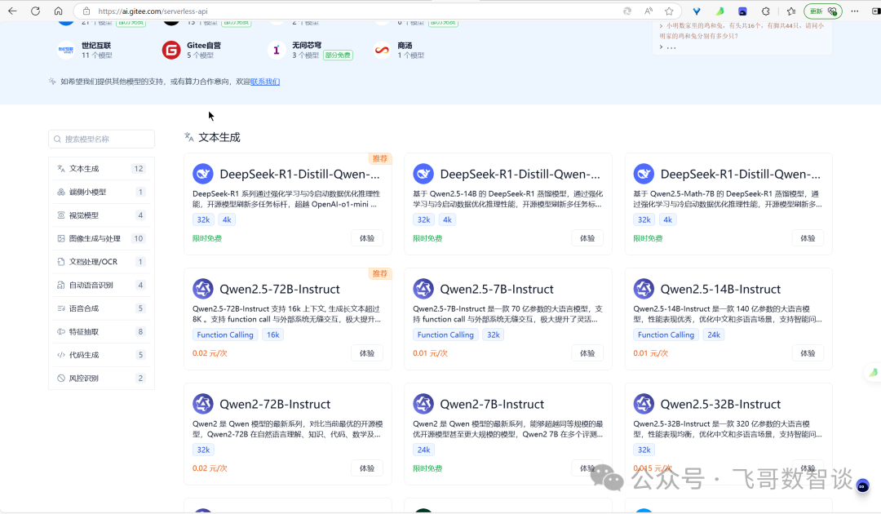Open the browser settings and more menu
Viewport: 881px width, 514px height.
[855, 11]
